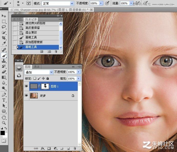
Task: Select the Lasso tool
Action: (4, 27)
